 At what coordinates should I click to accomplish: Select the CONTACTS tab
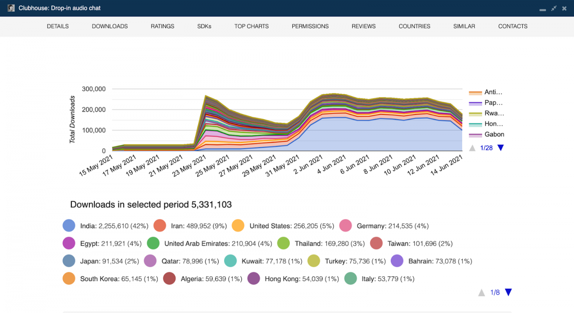tap(513, 26)
